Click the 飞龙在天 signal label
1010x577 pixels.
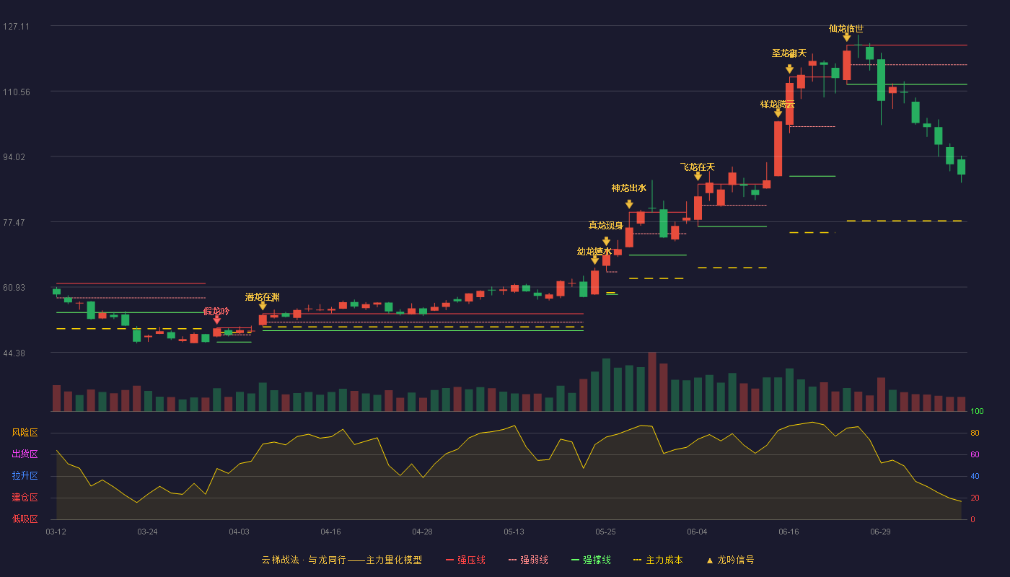(698, 167)
